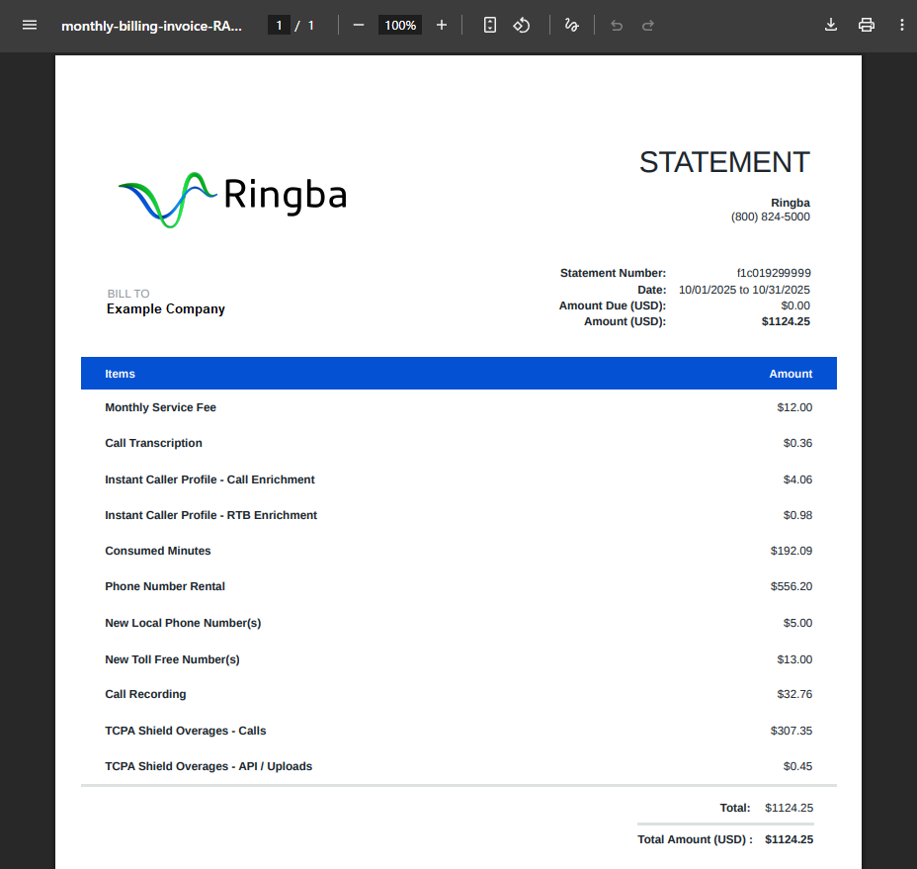
Task: Click the Consumed Minutes row label
Action: (x=157, y=552)
